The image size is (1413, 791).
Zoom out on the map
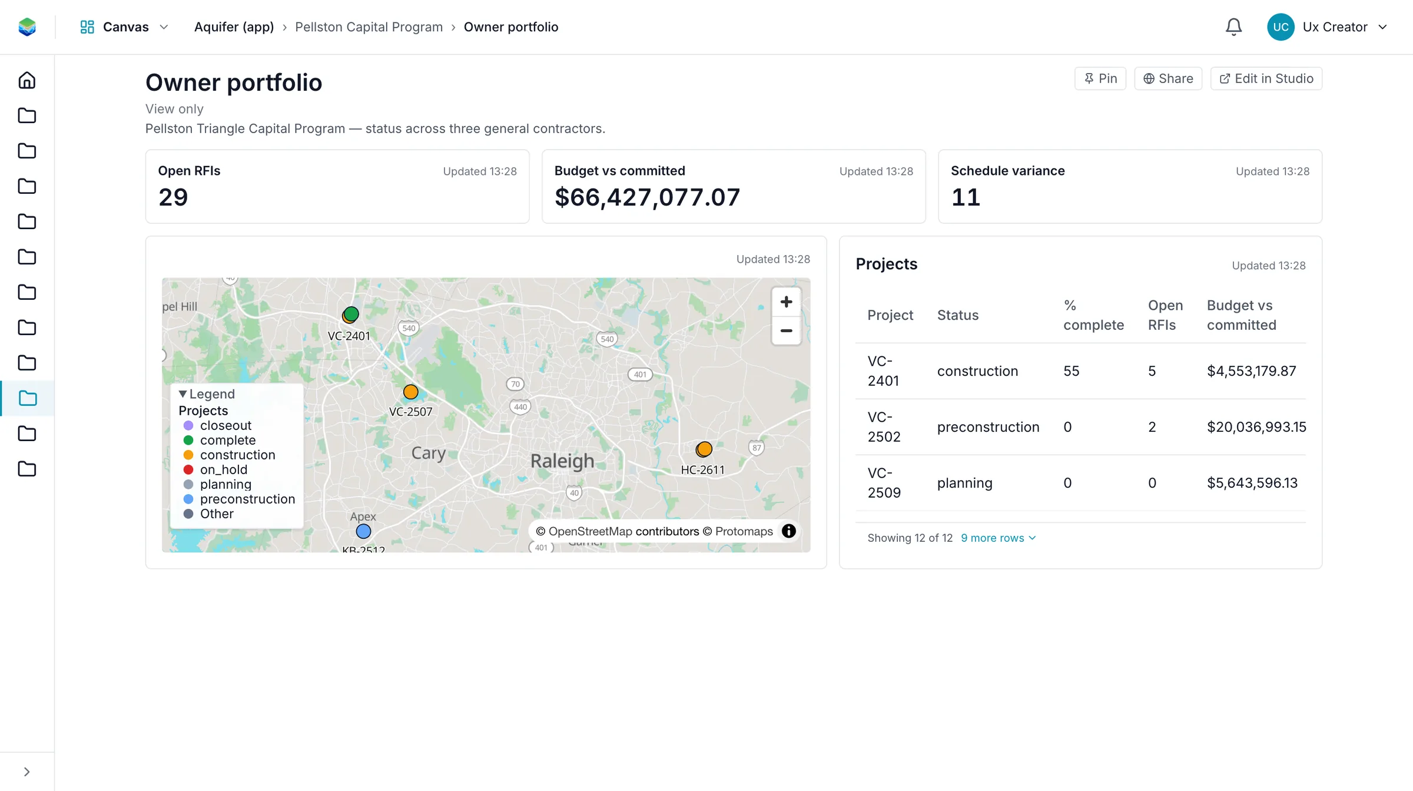point(786,330)
